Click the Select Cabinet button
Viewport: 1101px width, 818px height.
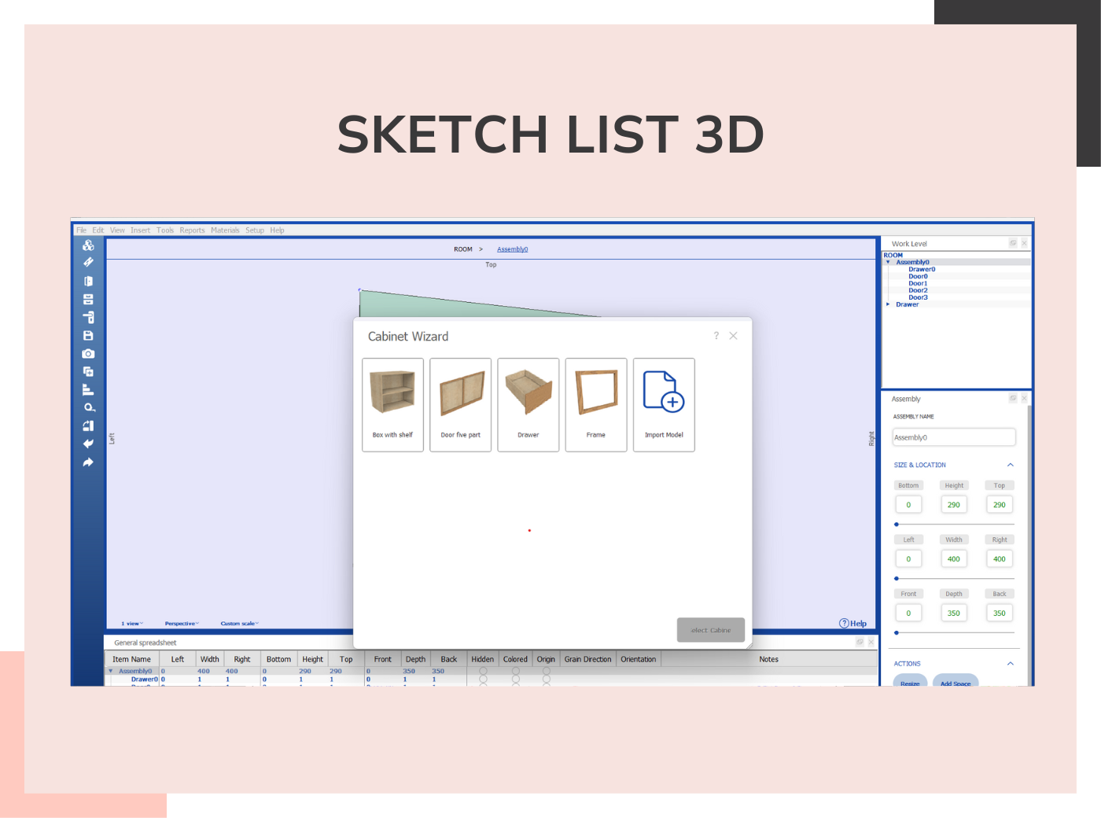point(710,629)
